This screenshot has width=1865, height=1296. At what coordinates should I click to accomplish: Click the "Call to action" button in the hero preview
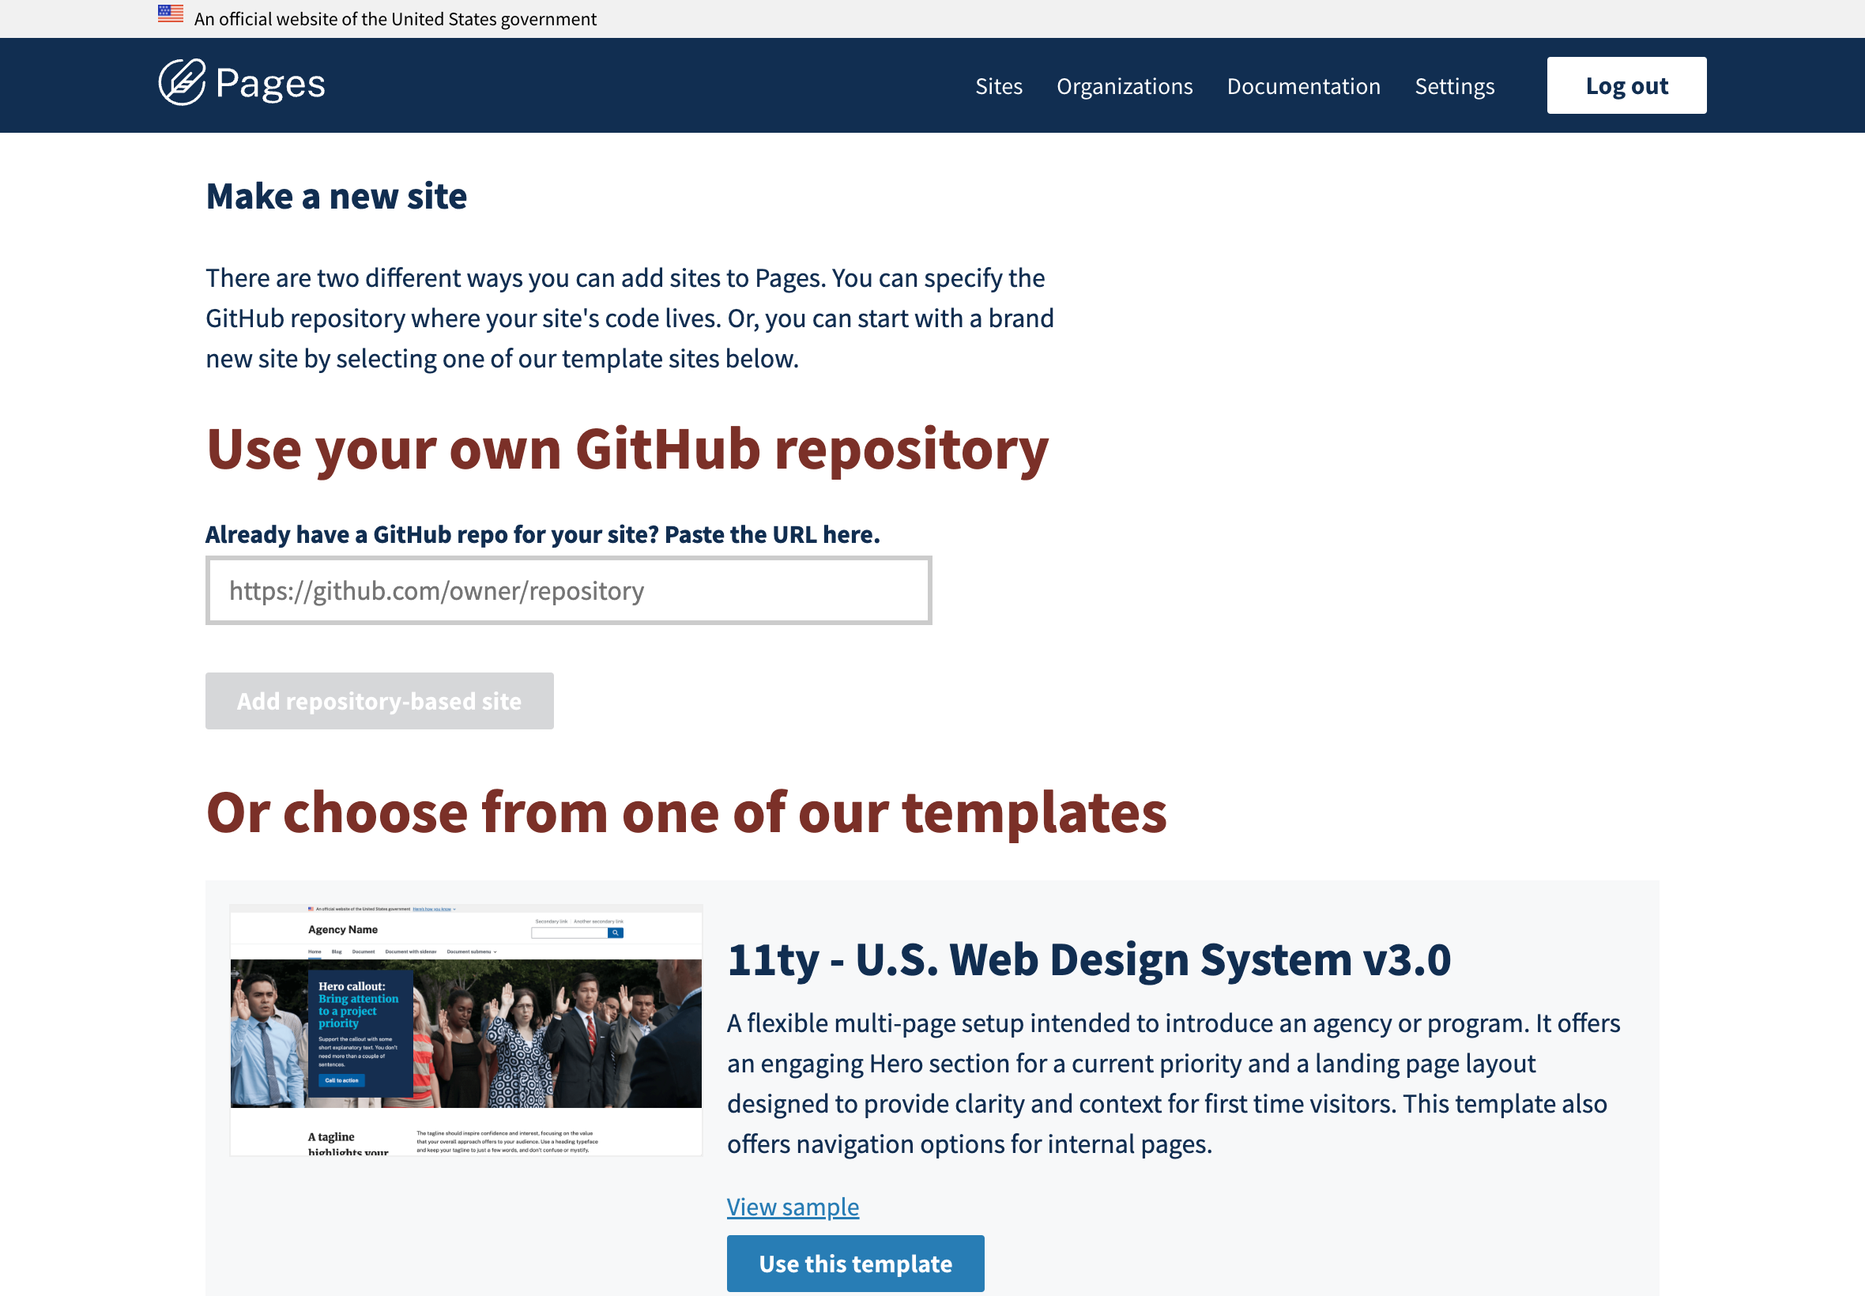click(343, 1080)
